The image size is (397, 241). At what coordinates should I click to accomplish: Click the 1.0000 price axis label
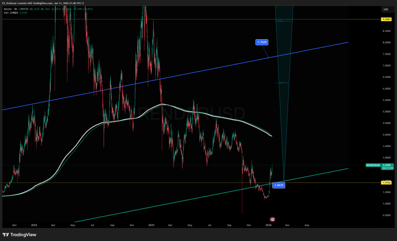(x=387, y=204)
